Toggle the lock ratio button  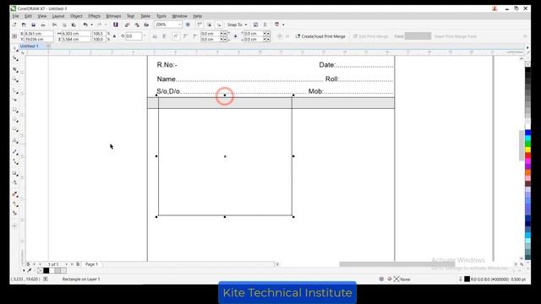[114, 36]
